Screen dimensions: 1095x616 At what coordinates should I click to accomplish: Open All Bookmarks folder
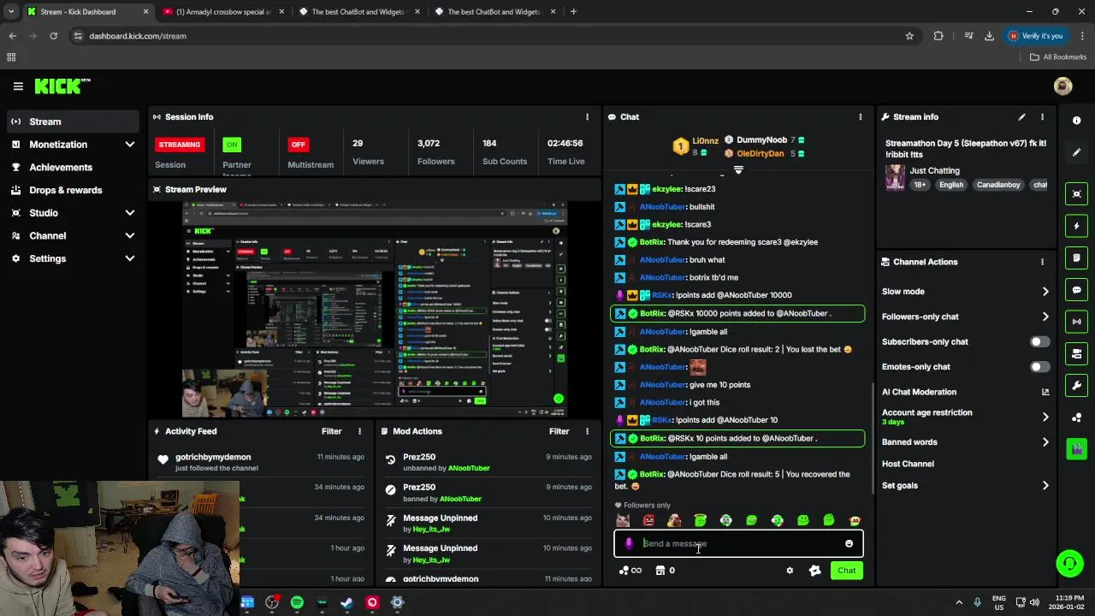tap(1058, 57)
